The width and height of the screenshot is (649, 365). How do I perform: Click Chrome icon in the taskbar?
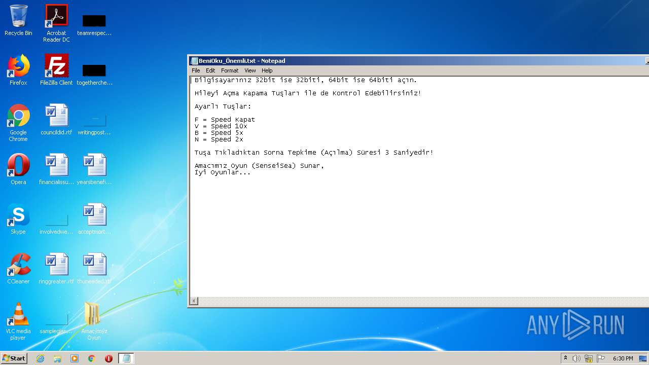(92, 358)
